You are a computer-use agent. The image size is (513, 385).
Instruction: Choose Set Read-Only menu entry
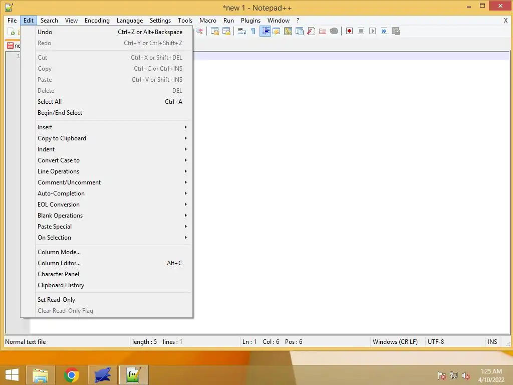click(x=113, y=300)
